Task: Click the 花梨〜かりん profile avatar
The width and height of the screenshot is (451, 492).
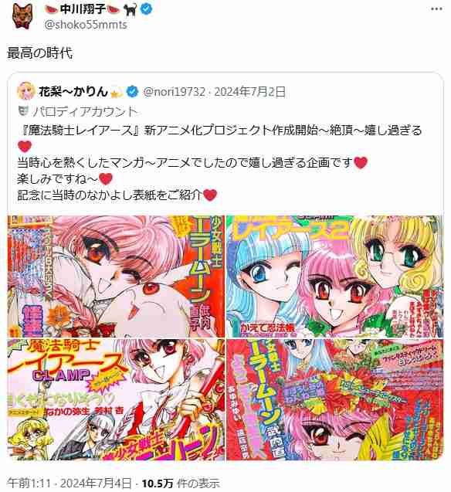Action: tap(25, 92)
